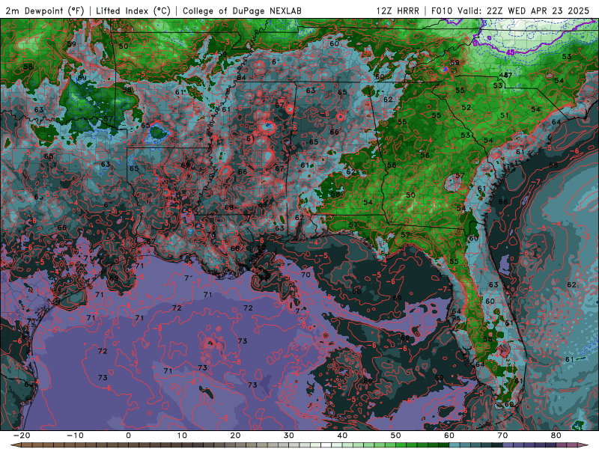The width and height of the screenshot is (599, 449).
Task: Click the left arrow end of the colorbar
Action: click(x=15, y=445)
